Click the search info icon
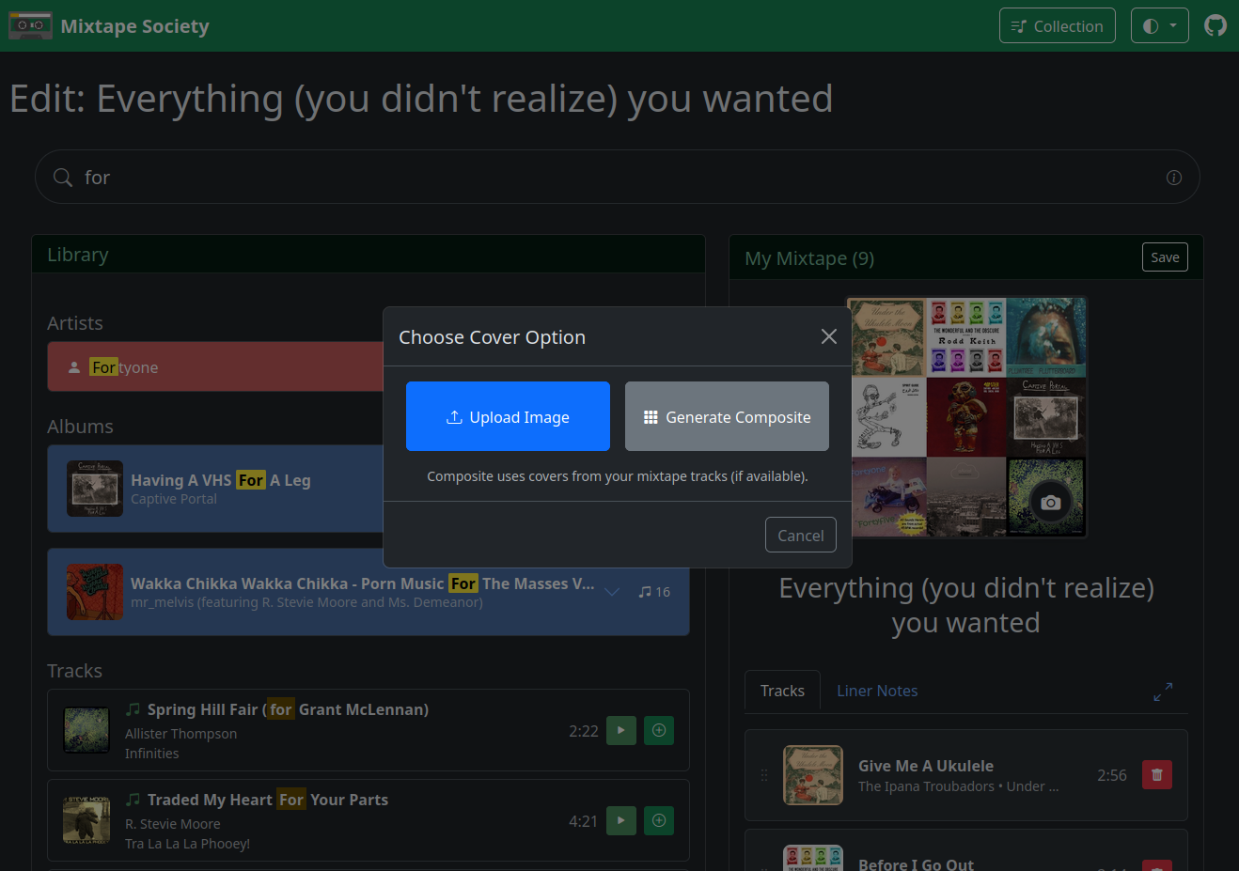 pyautogui.click(x=1173, y=178)
